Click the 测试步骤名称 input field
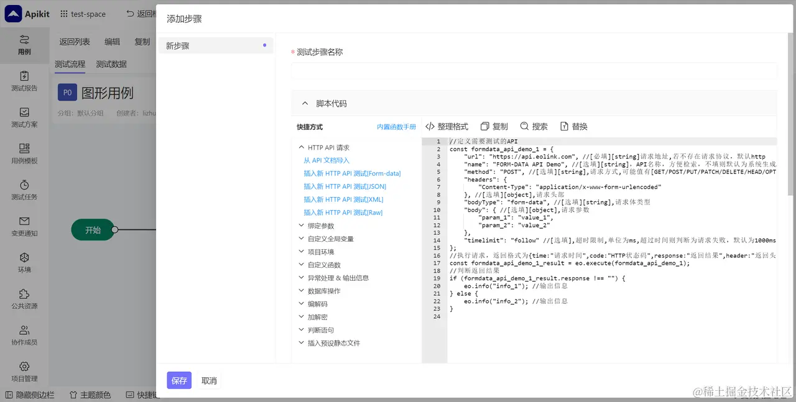 534,70
